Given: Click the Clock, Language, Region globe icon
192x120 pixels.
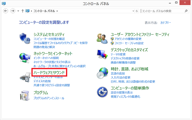Looking at the screenshot, I should [x=102, y=73].
